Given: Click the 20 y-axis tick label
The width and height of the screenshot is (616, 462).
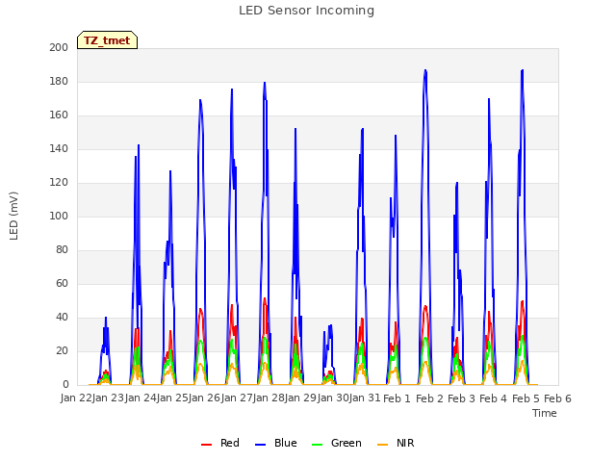Looking at the screenshot, I should click(x=62, y=351).
